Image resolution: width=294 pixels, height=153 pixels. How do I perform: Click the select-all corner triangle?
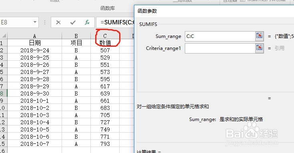(x=4, y=36)
